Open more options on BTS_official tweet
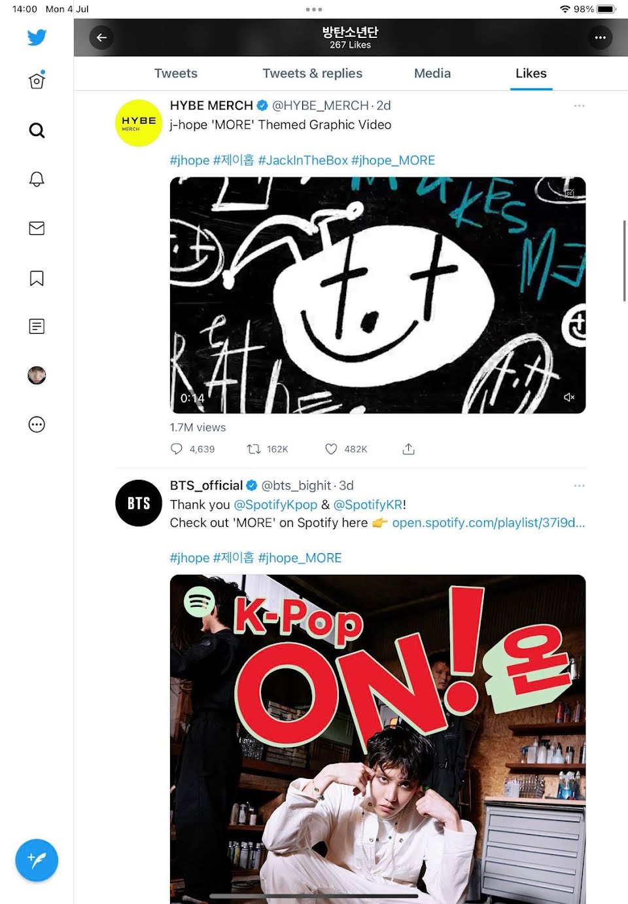 tap(579, 486)
